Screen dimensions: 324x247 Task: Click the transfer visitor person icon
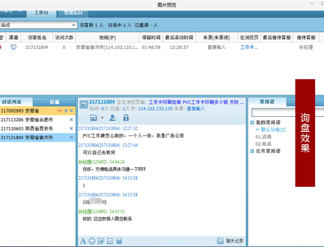click(112, 118)
